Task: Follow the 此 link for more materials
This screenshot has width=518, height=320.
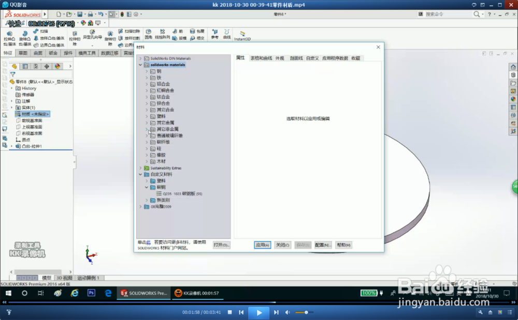Action: [149, 242]
